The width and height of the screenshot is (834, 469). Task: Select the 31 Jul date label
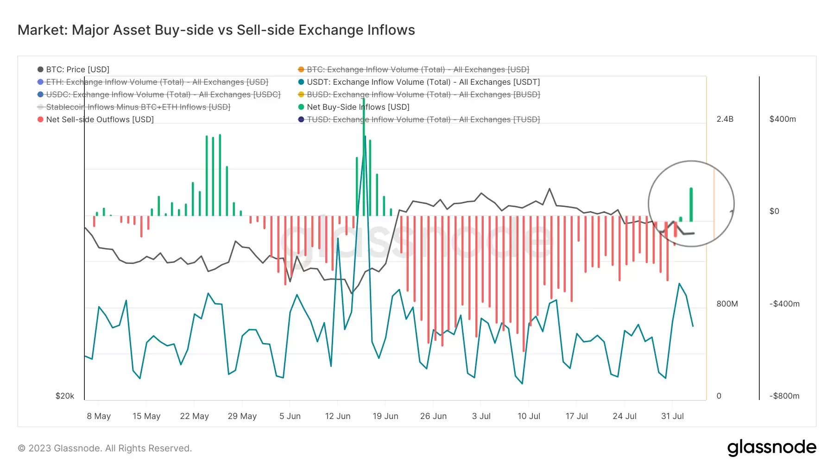pos(672,416)
